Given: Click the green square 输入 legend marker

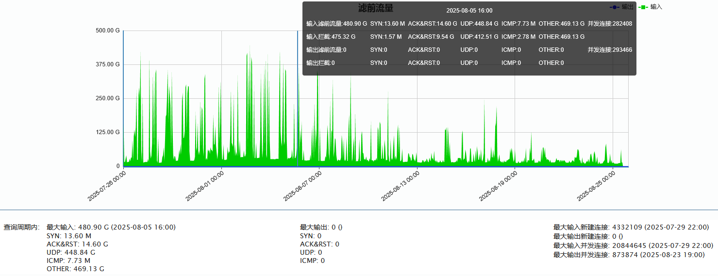Looking at the screenshot, I should [x=643, y=7].
